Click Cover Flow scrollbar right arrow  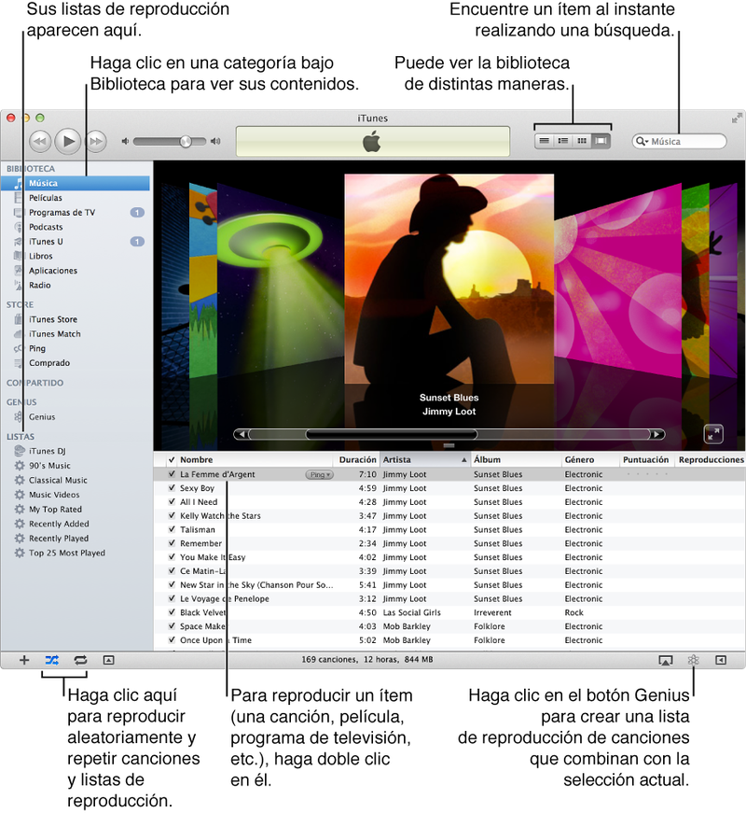coord(656,434)
